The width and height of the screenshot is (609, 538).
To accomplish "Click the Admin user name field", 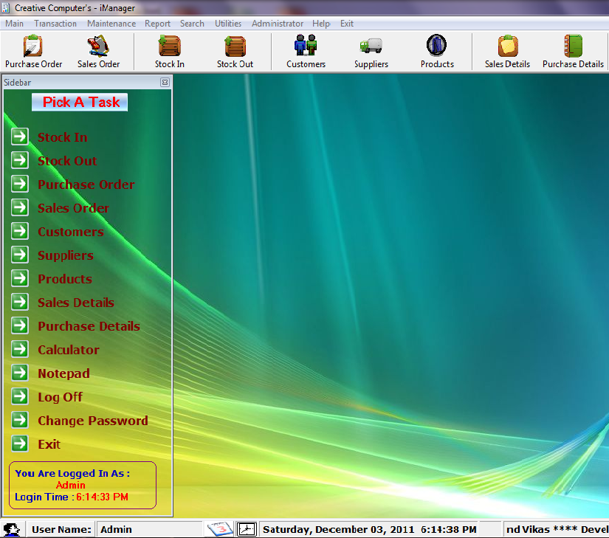I will (x=150, y=529).
